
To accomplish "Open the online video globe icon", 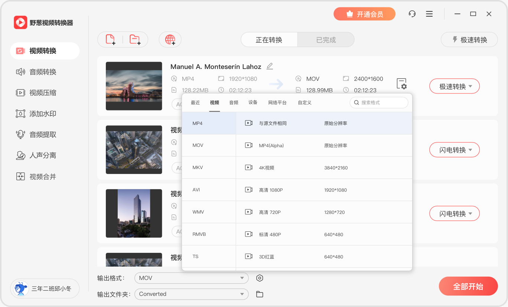I will 170,40.
